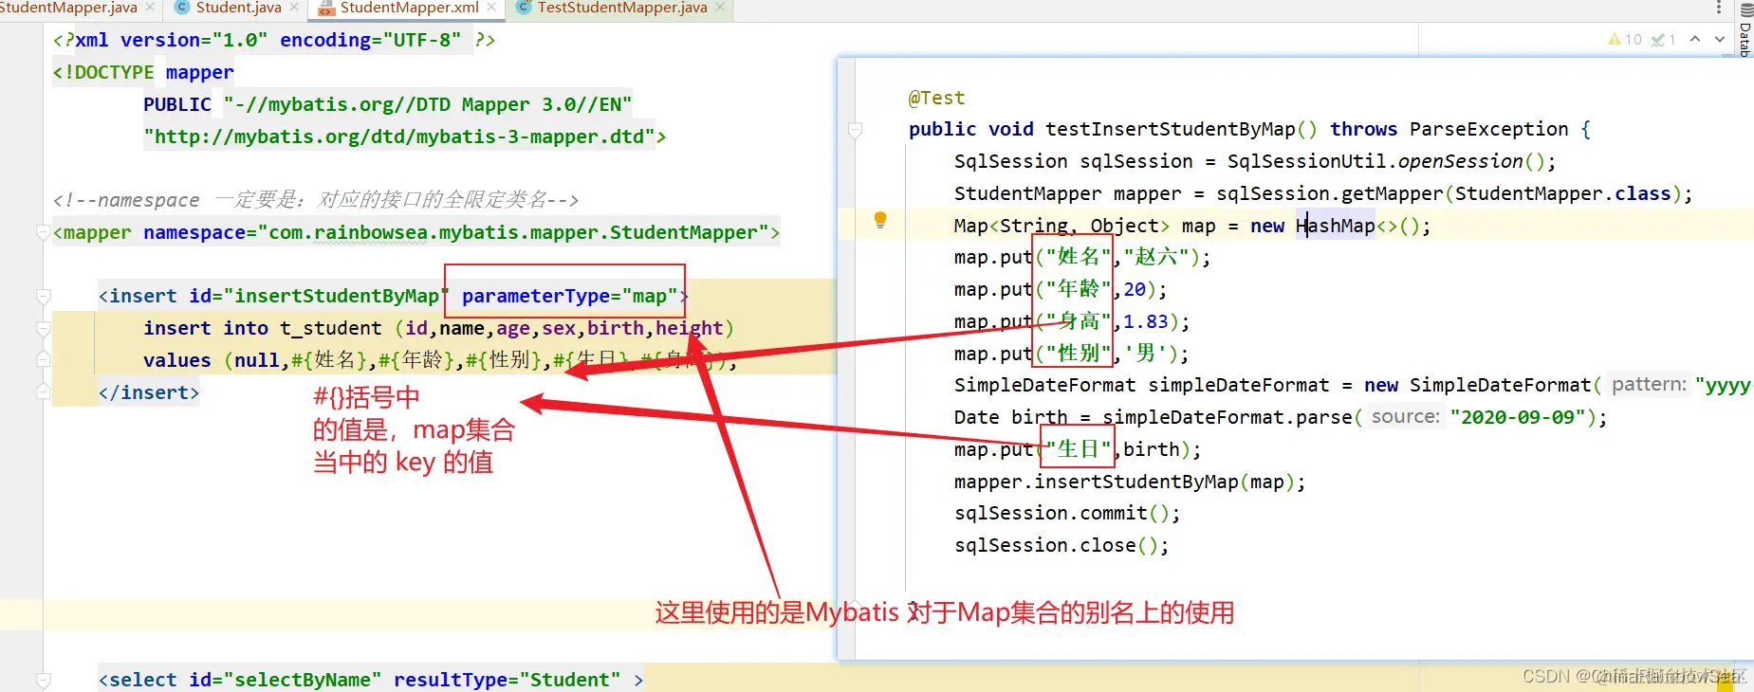This screenshot has height=692, width=1754.
Task: Jump to next highlighted problem arrow
Action: coord(1720,39)
